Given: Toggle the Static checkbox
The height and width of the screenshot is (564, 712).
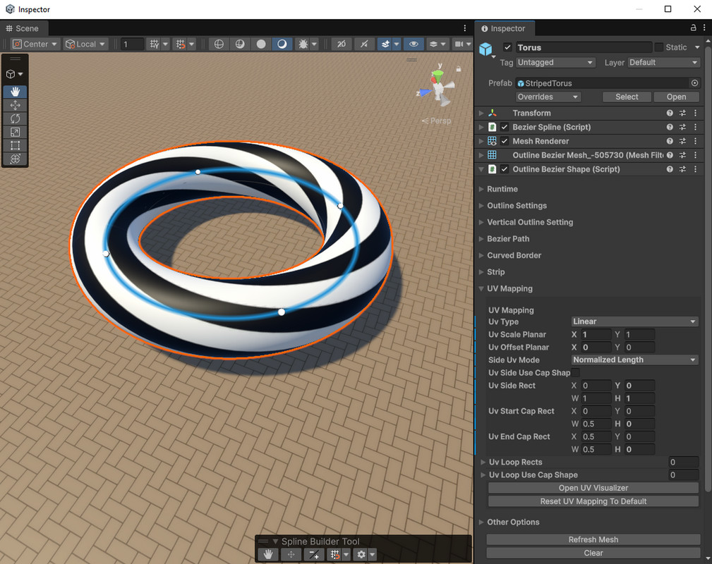Looking at the screenshot, I should pos(659,47).
